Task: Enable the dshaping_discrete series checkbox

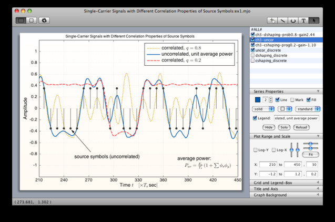Action: pos(253,55)
